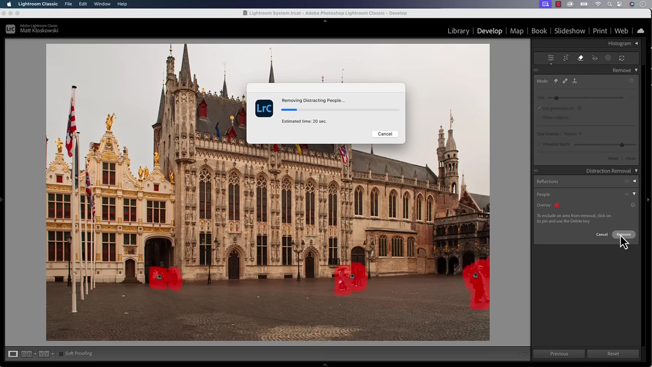Collapse the Remove panel triangle

pos(636,70)
